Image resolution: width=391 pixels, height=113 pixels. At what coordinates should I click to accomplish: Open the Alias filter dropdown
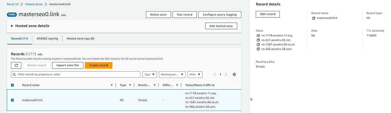point(195,74)
